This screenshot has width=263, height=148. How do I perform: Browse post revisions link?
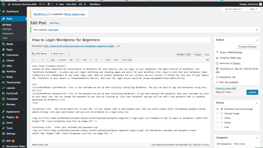[237, 63]
